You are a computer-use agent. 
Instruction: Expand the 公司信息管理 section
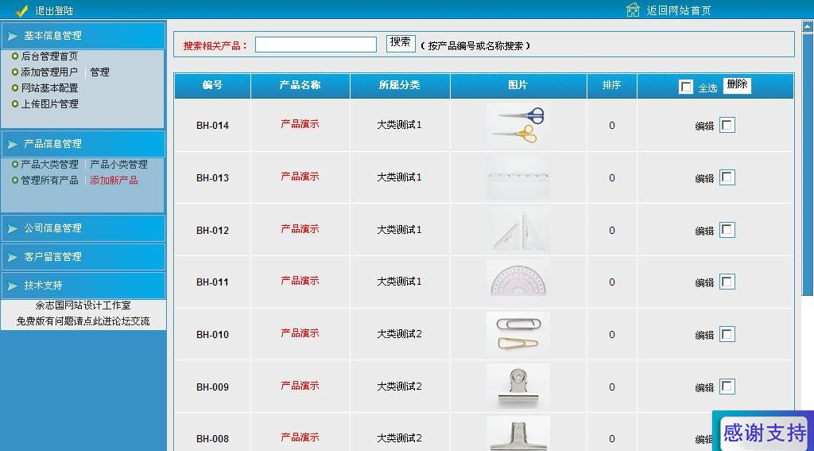[83, 228]
